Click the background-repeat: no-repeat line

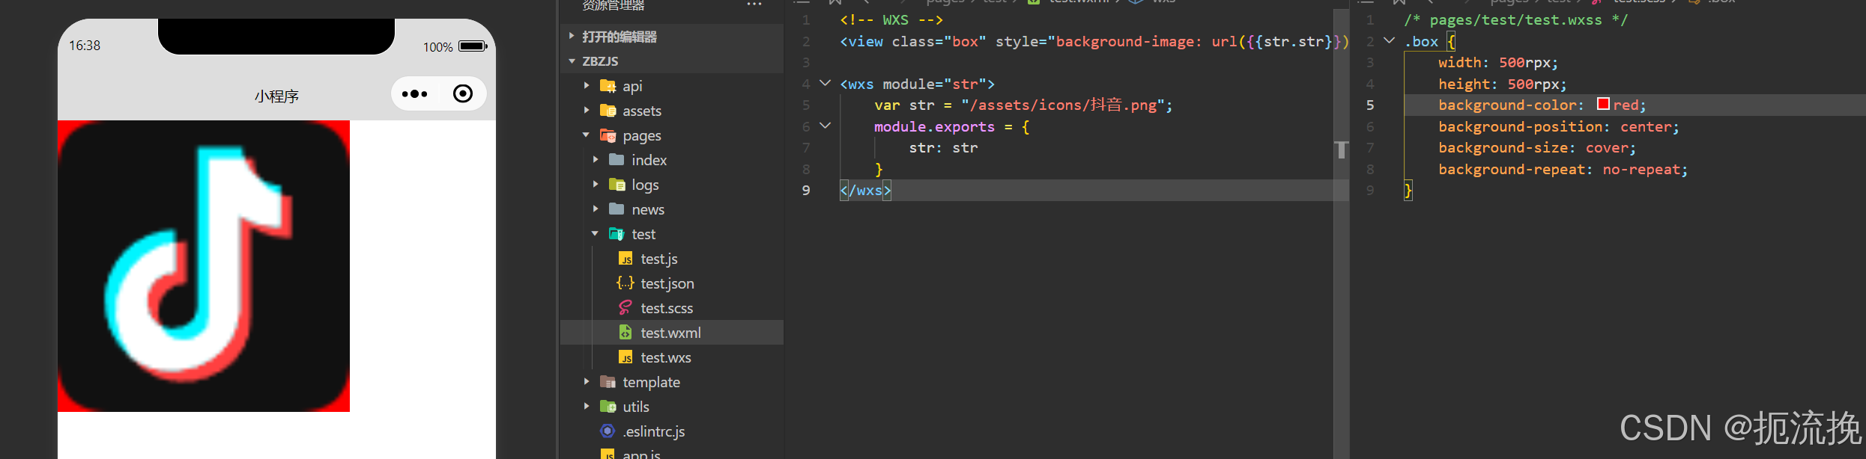click(x=1563, y=170)
